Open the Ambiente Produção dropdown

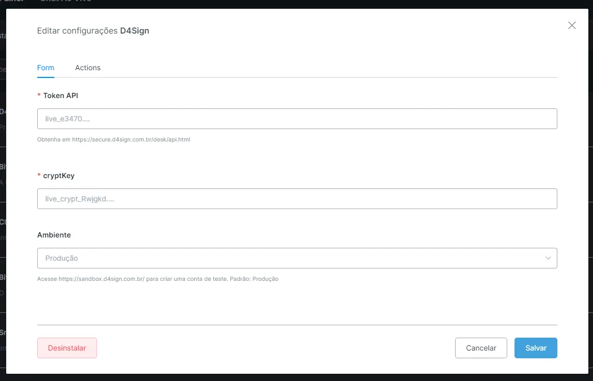pos(297,258)
